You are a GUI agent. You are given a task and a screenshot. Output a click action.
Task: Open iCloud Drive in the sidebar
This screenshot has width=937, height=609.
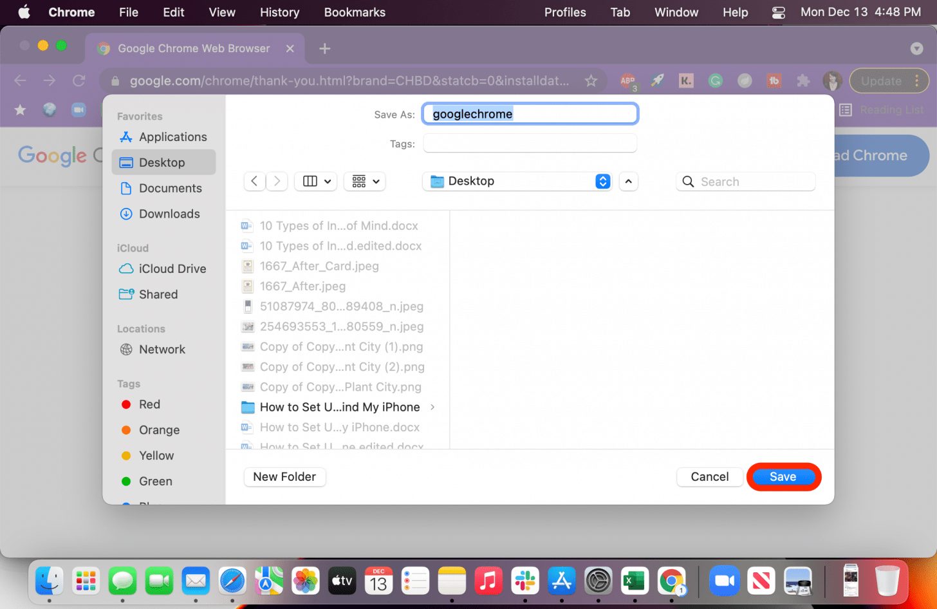171,268
